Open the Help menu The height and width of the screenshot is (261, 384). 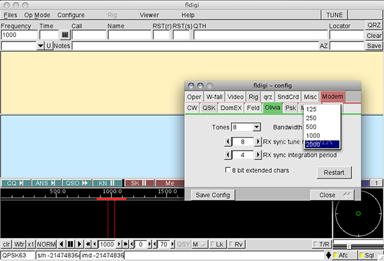188,15
